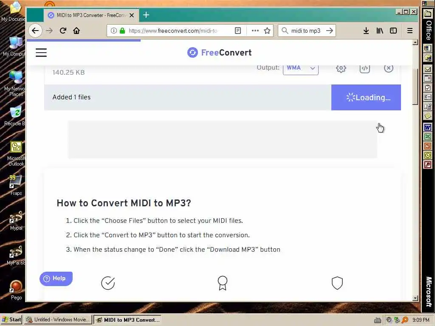Open advanced settings gear for the file
Viewport: 435px width, 326px height.
point(341,68)
